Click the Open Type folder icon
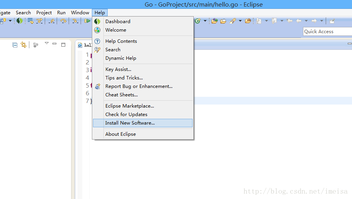The height and width of the screenshot is (199, 352). 214,21
